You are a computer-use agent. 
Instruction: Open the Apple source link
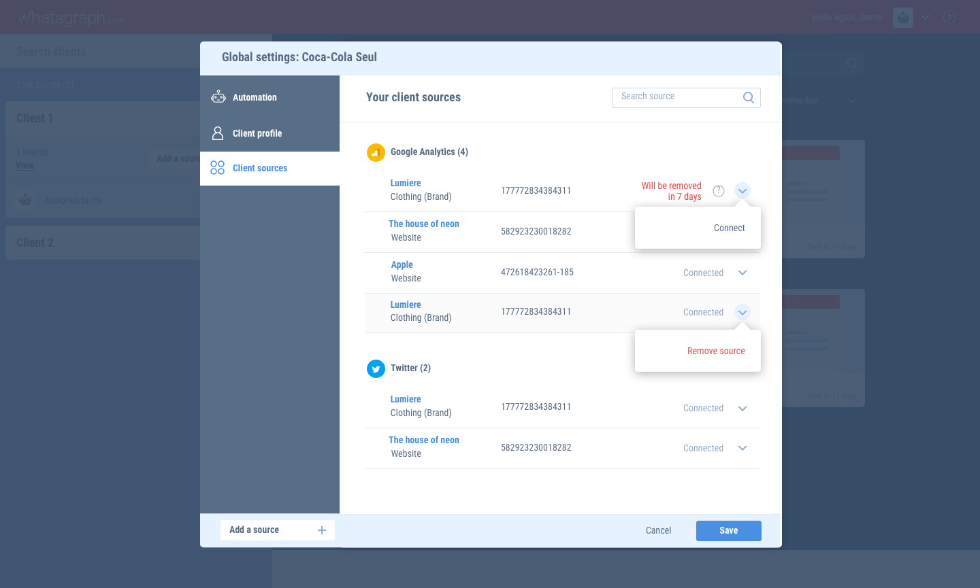pos(402,264)
